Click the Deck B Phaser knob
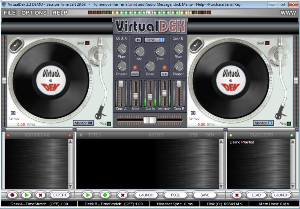The height and width of the screenshot is (209, 300). [x=178, y=66]
